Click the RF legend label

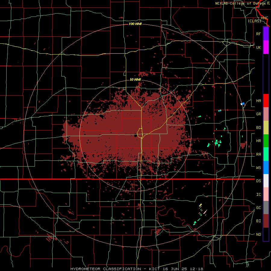point(258,34)
